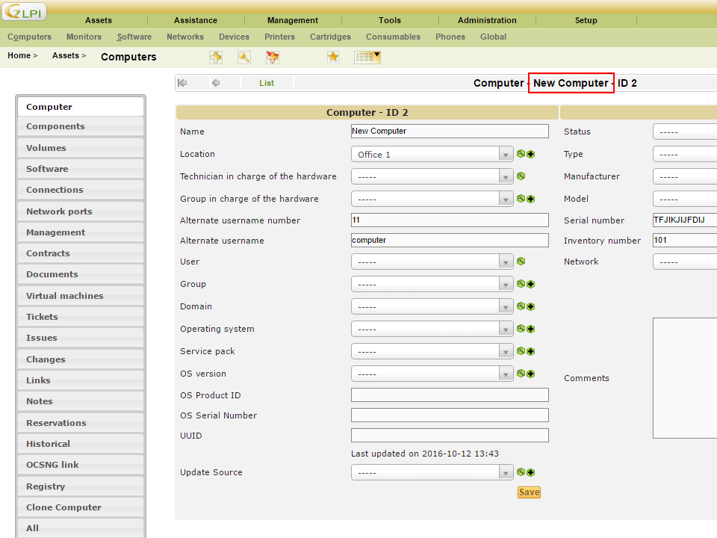Save the computer form
This screenshot has height=538, width=717.
(x=529, y=492)
